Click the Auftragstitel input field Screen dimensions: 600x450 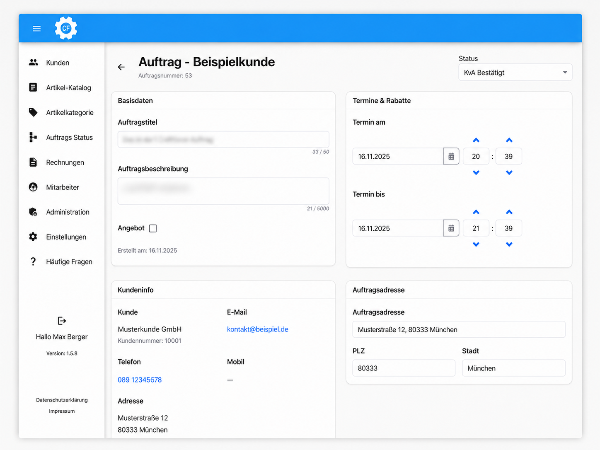point(223,140)
